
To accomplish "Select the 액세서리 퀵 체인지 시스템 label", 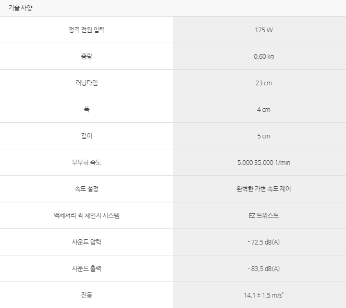I will [x=86, y=215].
